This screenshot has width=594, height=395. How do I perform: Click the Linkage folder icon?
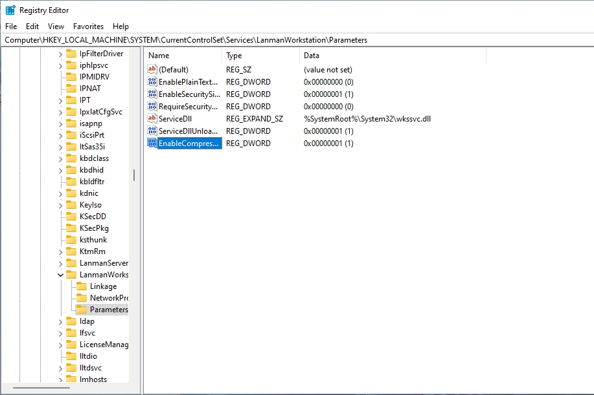pos(82,286)
